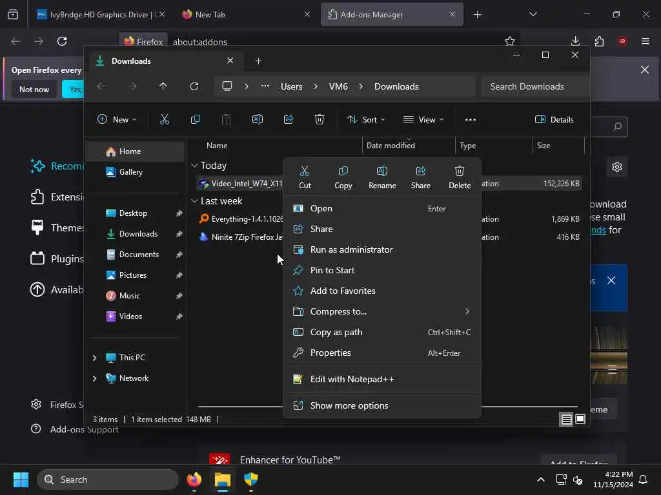Open Add-ons Support link
This screenshot has width=661, height=495.
point(85,429)
